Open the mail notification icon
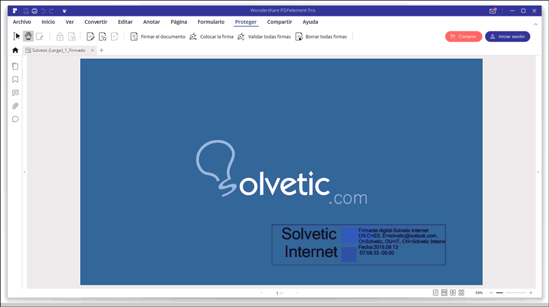The image size is (549, 307). (492, 11)
